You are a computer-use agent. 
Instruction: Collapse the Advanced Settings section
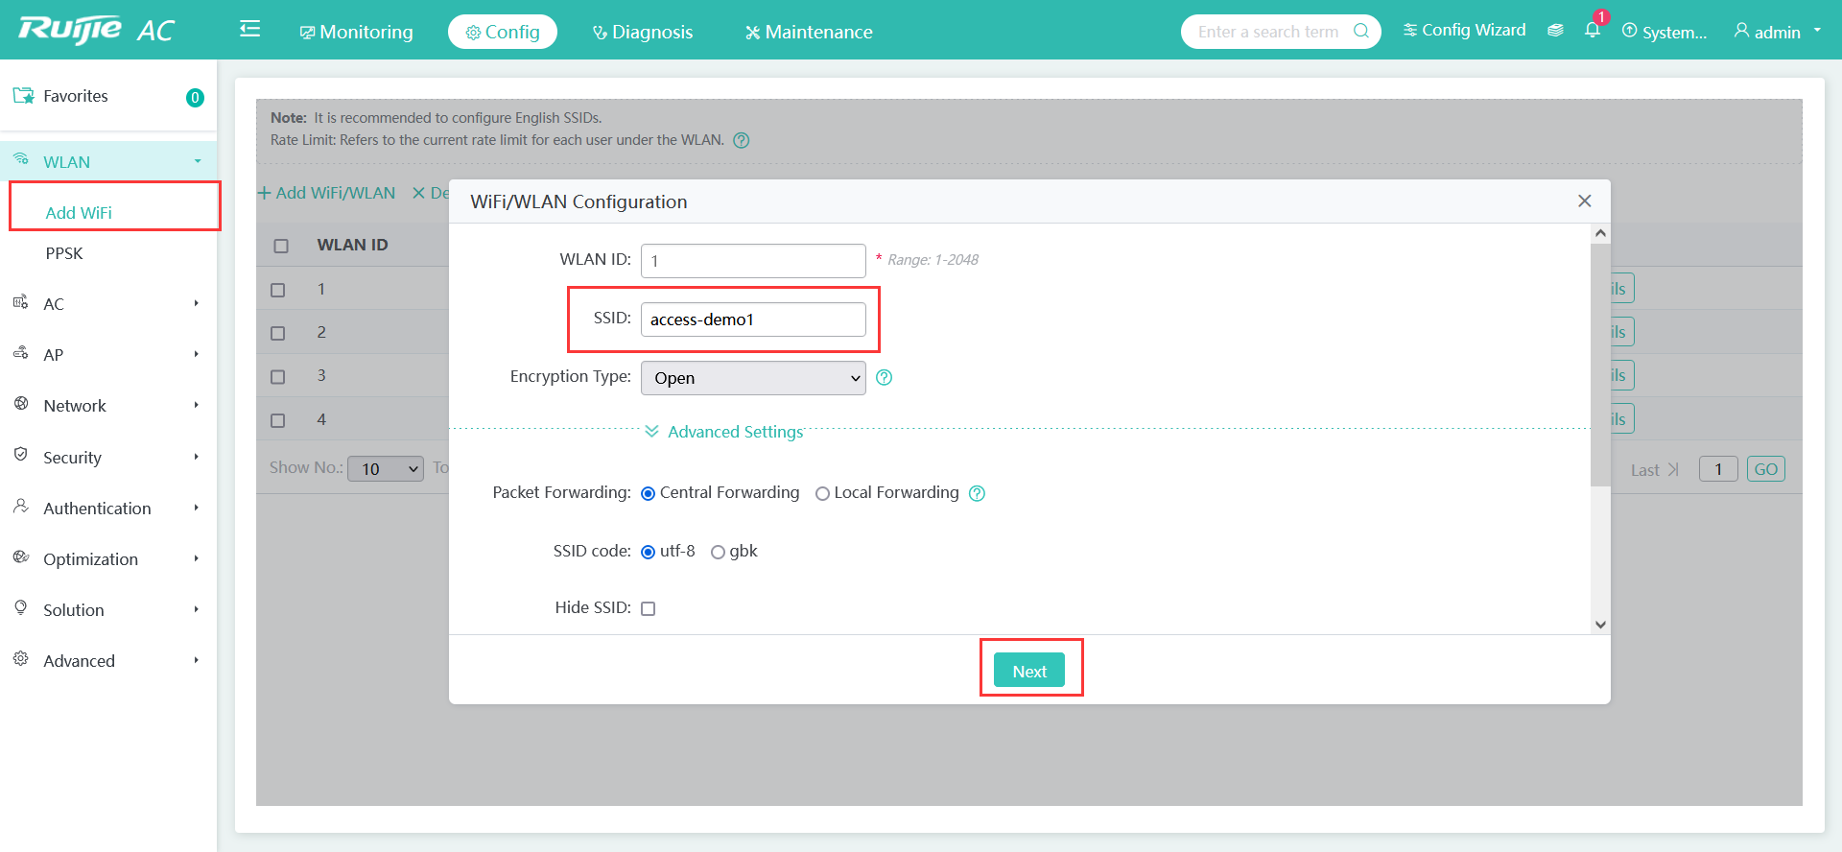[x=725, y=432]
